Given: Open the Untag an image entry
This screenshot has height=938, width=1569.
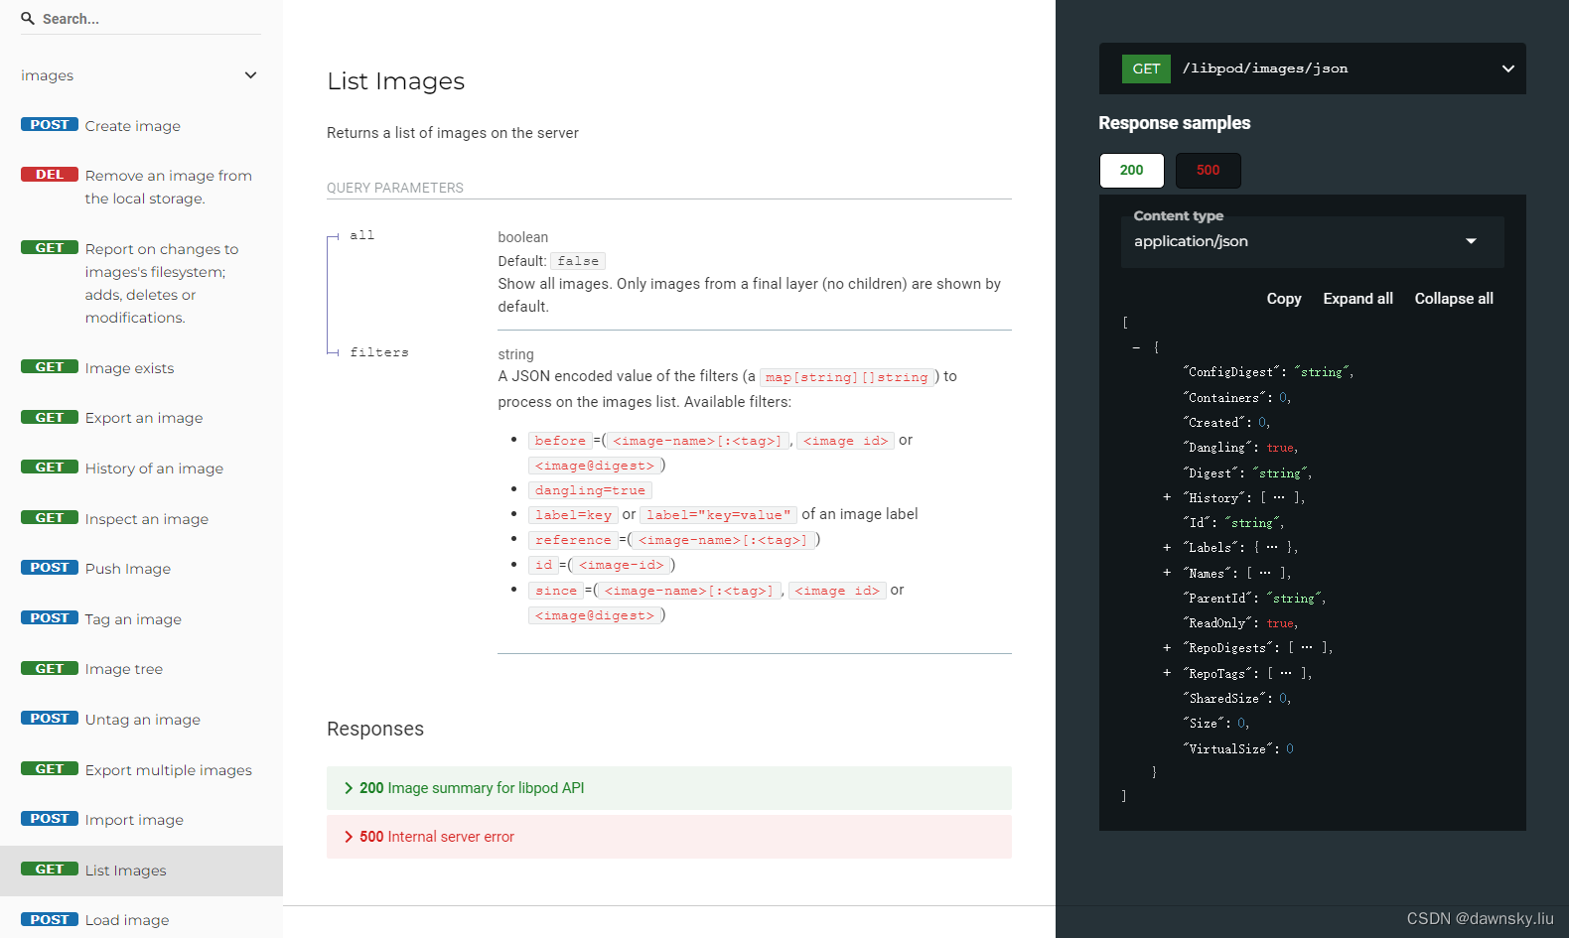Looking at the screenshot, I should (x=141, y=720).
